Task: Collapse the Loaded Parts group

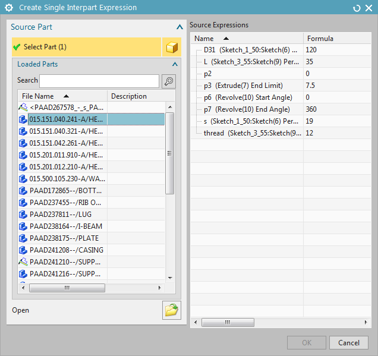Action: [x=175, y=64]
